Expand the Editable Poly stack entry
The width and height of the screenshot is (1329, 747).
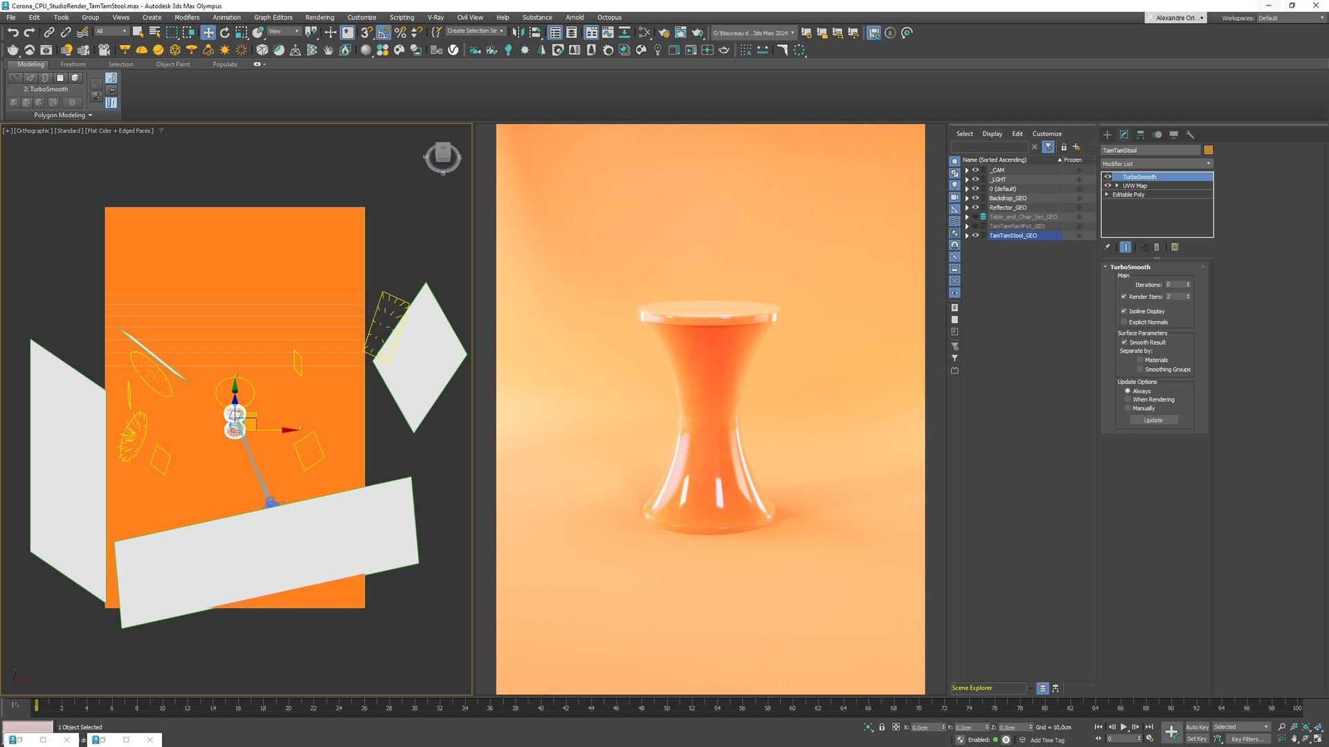1107,195
